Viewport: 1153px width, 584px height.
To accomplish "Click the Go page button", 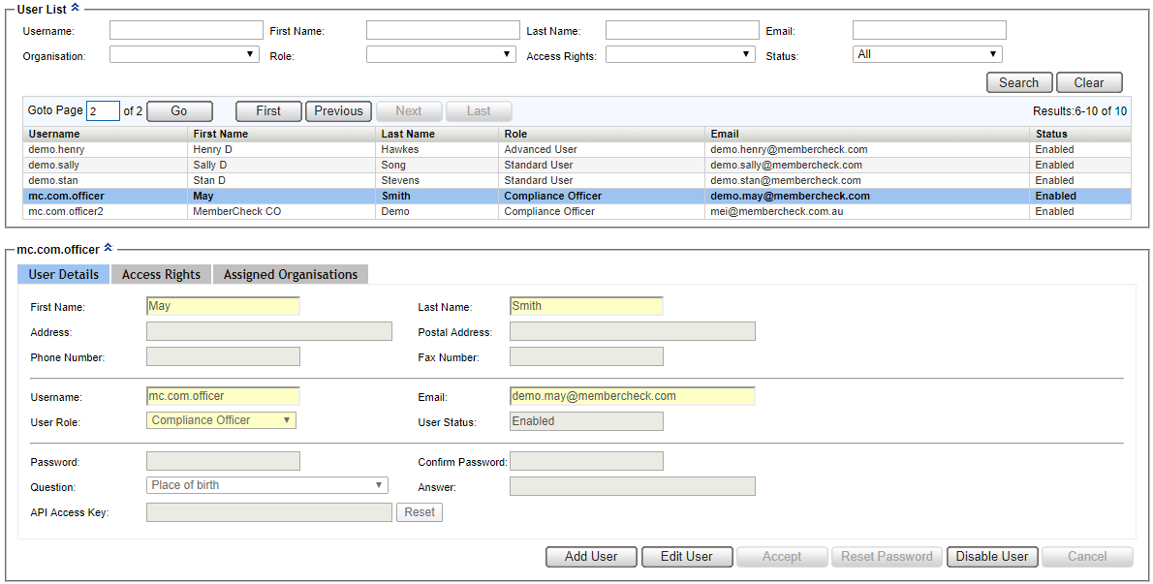I will [x=179, y=111].
